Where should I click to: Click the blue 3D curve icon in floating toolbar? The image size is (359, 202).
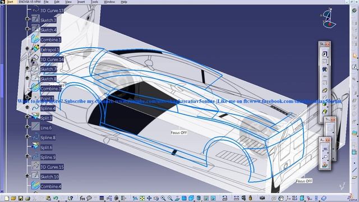click(325, 69)
